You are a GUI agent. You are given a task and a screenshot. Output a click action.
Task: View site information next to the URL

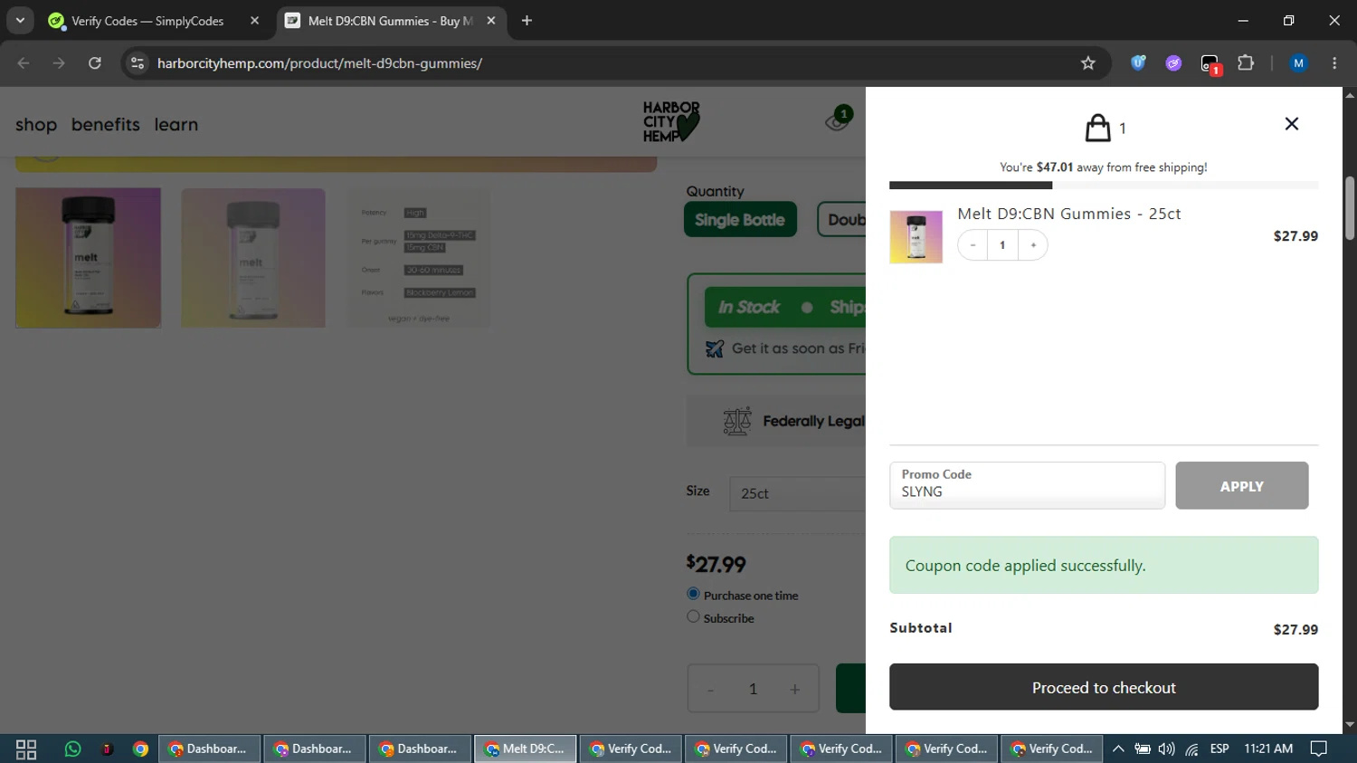click(138, 63)
